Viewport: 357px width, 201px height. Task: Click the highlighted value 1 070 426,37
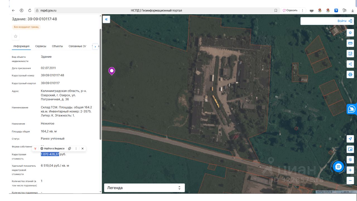click(50, 154)
